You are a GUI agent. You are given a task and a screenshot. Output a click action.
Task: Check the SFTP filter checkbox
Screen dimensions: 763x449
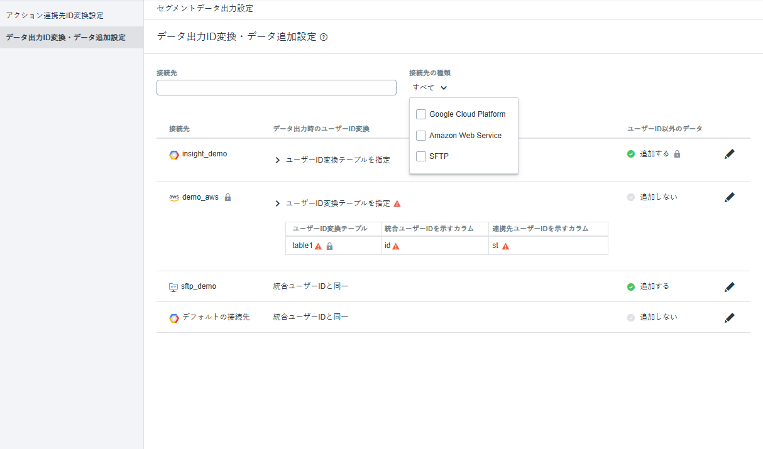(421, 156)
